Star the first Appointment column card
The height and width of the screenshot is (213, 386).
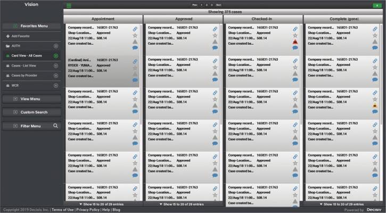135,35
